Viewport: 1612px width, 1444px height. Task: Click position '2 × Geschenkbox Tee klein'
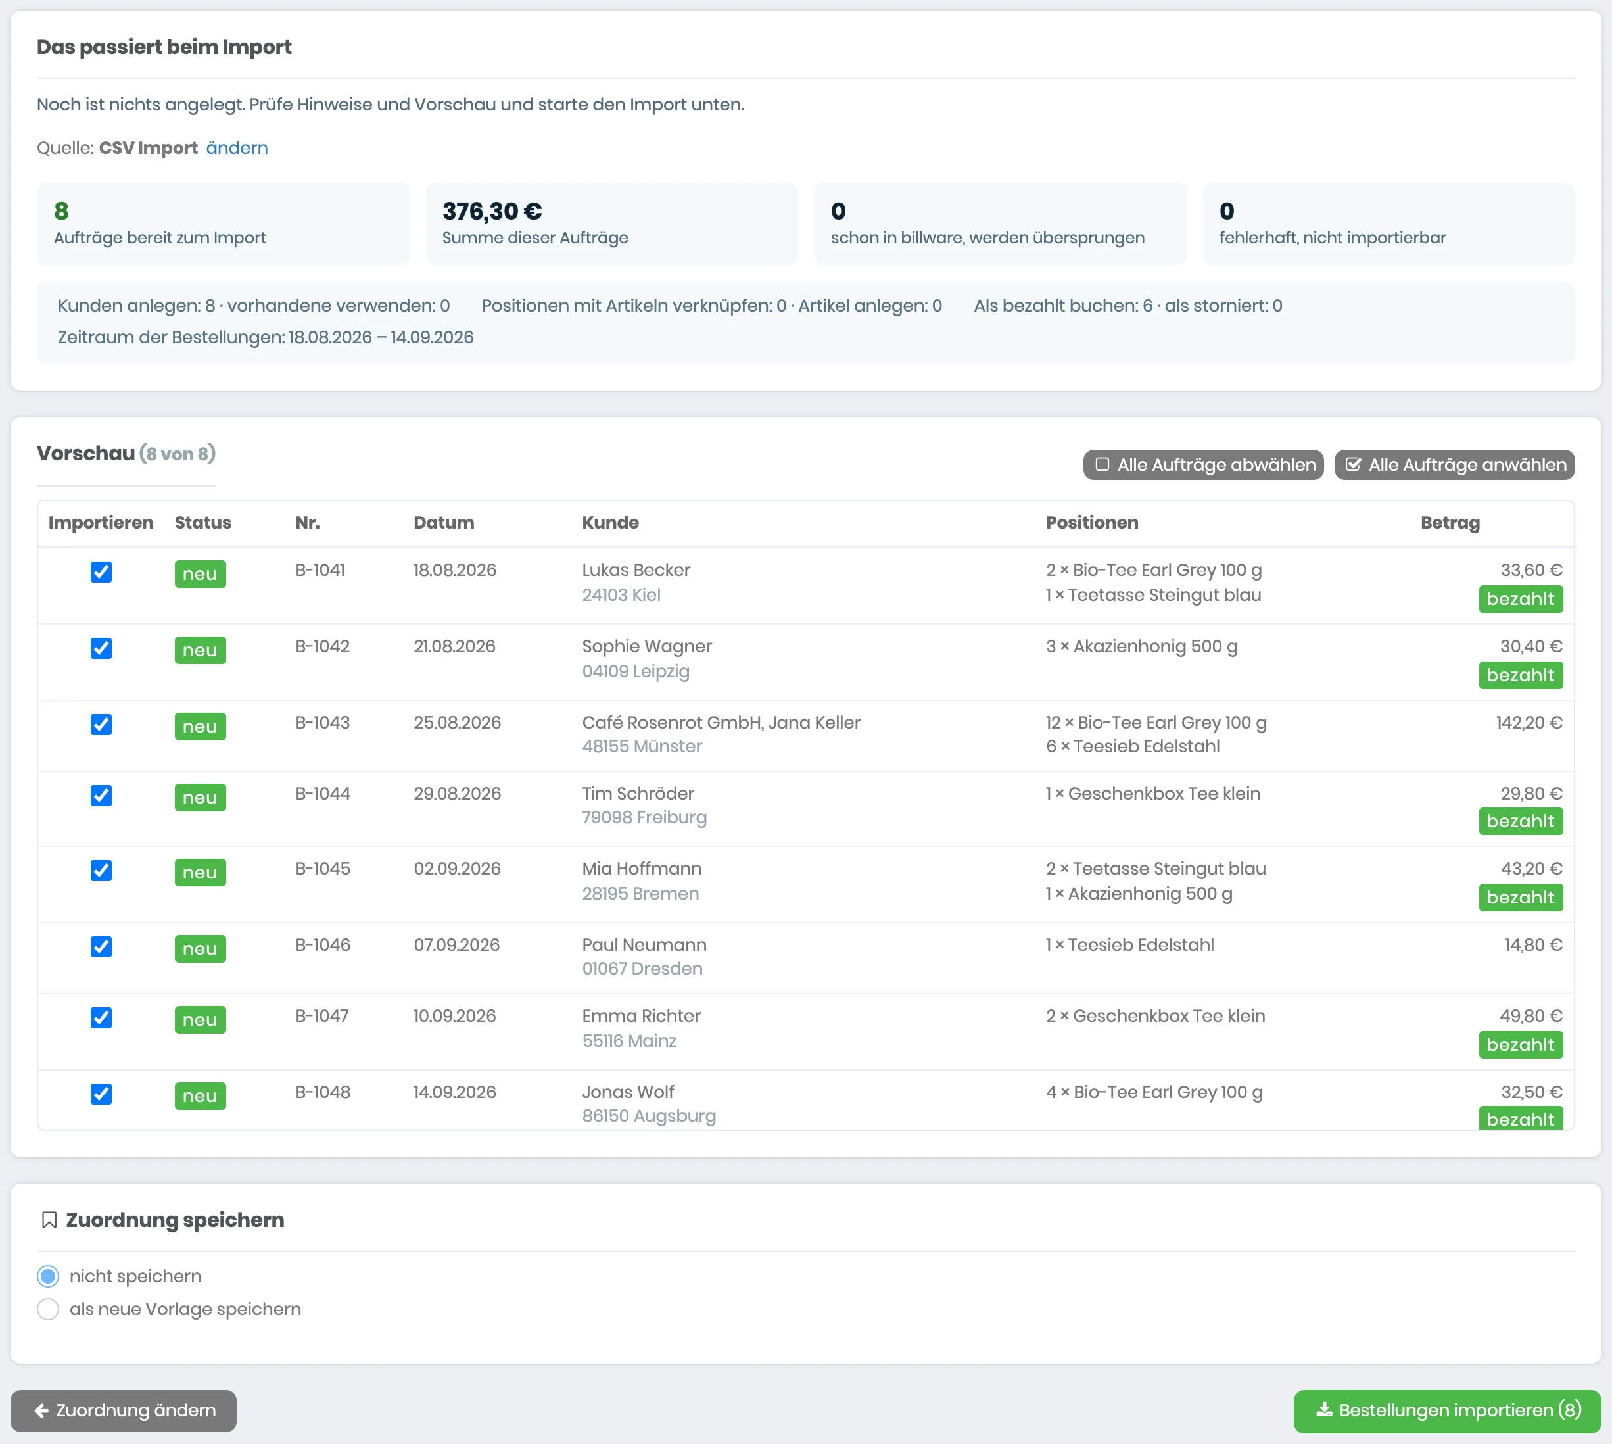coord(1155,1017)
